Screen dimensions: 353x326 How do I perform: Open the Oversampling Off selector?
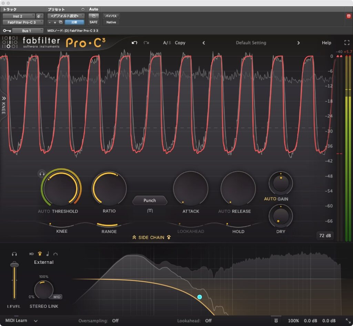[x=115, y=320]
